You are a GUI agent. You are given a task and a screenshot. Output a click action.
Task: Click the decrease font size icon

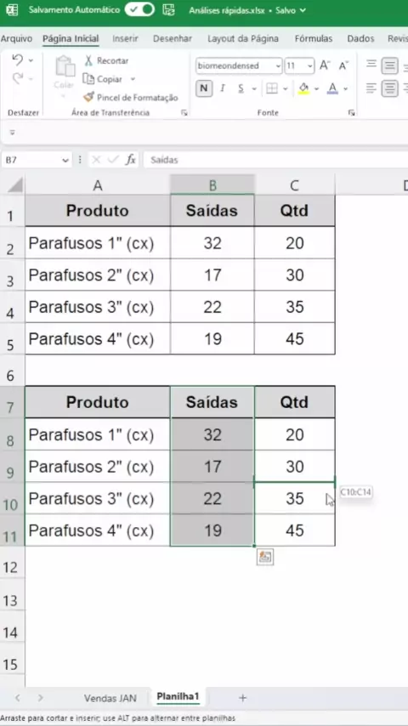(x=343, y=65)
